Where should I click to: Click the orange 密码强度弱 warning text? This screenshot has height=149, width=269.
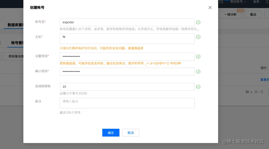click(120, 63)
